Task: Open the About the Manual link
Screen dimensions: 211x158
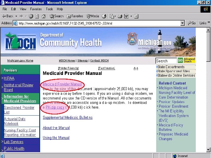Action: click(x=56, y=128)
